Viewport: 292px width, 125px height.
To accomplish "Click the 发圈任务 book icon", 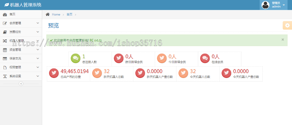I will pyautogui.click(x=5, y=32).
